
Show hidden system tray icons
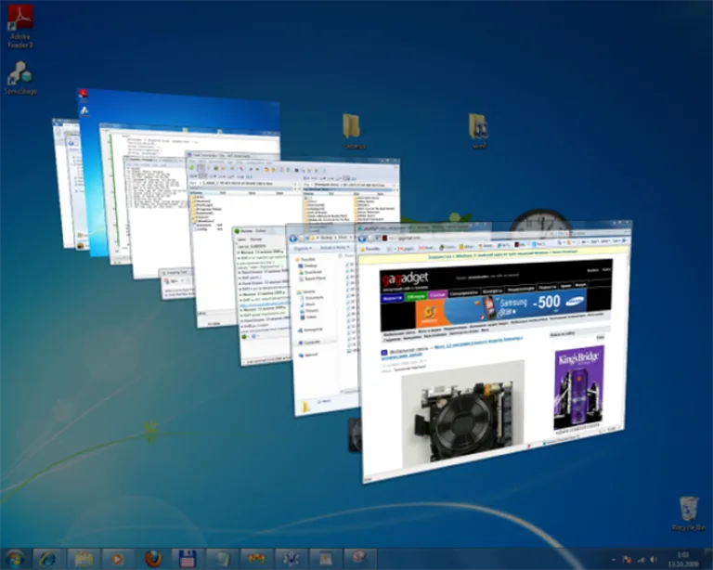tap(613, 560)
